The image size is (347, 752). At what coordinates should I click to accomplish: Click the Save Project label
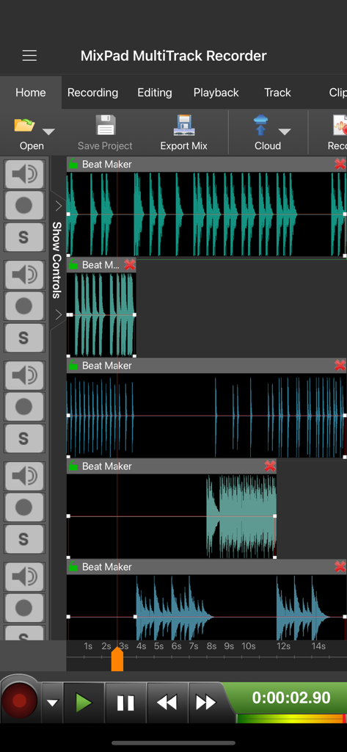pos(105,146)
